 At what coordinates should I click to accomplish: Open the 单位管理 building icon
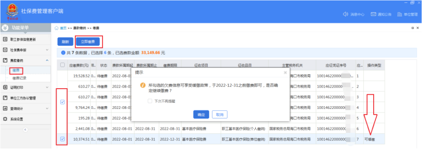(x=400, y=14)
